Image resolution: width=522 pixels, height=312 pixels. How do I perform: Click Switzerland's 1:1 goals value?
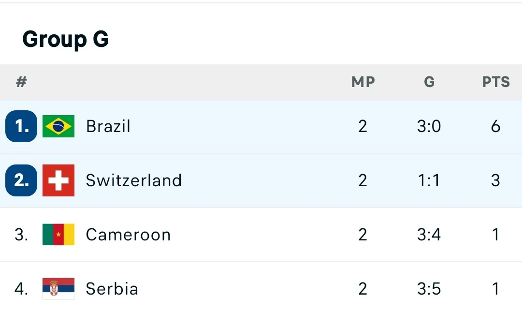click(429, 180)
